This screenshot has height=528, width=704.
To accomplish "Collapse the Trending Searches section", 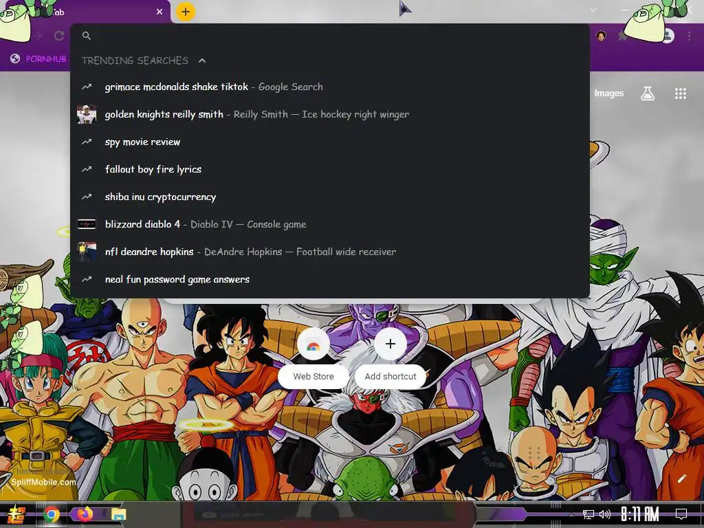I will [x=202, y=60].
